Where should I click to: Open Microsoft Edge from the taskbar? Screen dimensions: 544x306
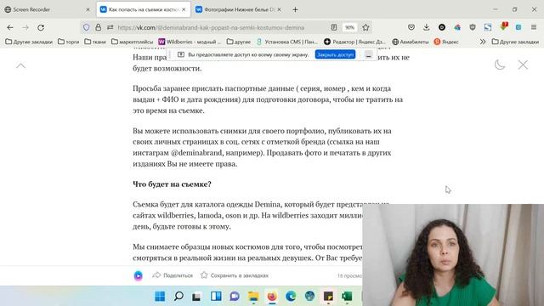[291, 297]
